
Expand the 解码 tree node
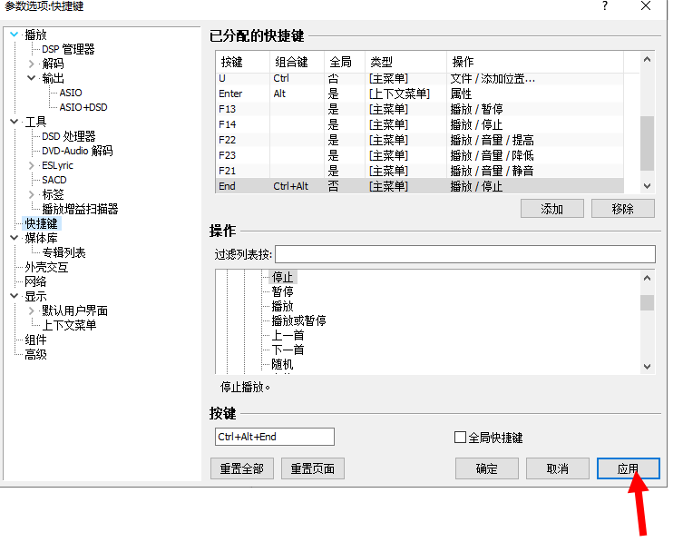32,64
